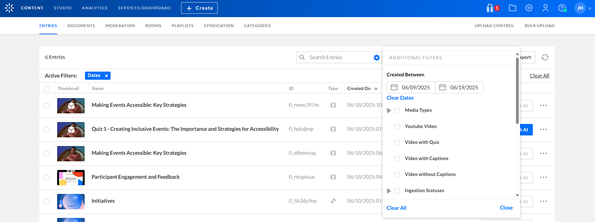Click video type icon for Participant Engagement entry
The width and height of the screenshot is (595, 222).
pos(333,177)
